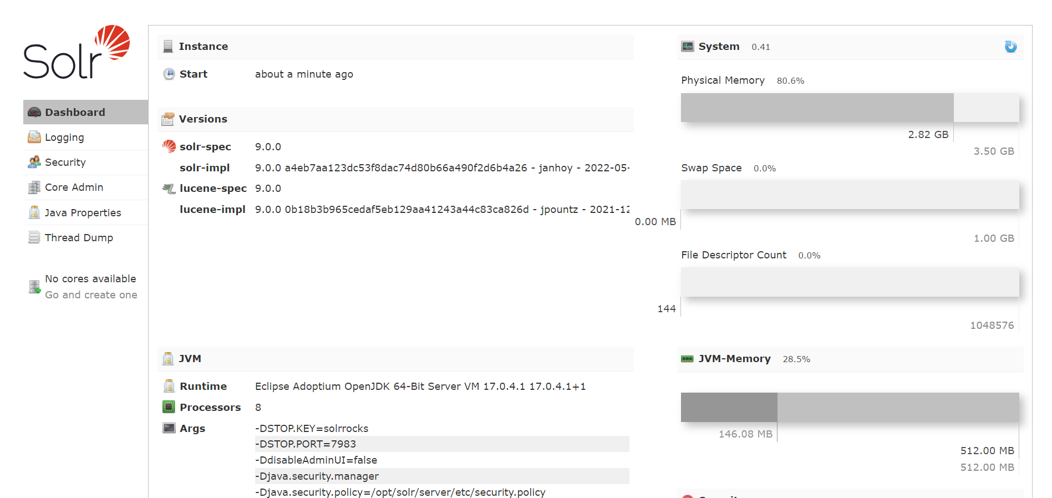Click the Eclipse Adoptium runtime value
Image resolution: width=1052 pixels, height=498 pixels.
(420, 386)
